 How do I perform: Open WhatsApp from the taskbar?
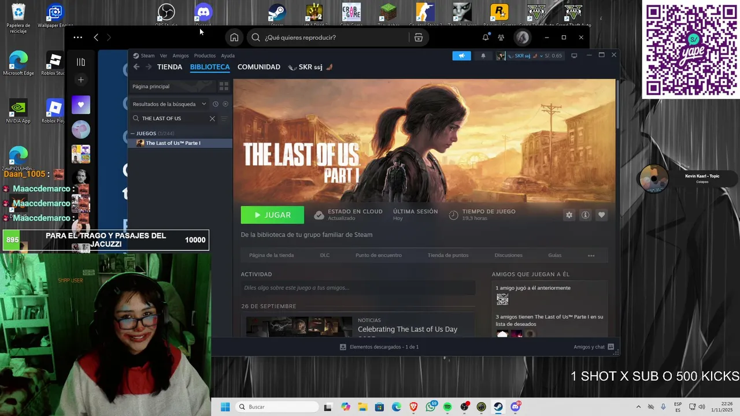click(431, 407)
